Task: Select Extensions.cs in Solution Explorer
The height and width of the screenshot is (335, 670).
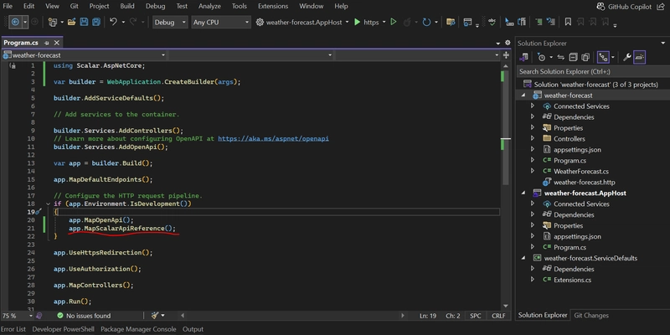Action: tap(573, 280)
